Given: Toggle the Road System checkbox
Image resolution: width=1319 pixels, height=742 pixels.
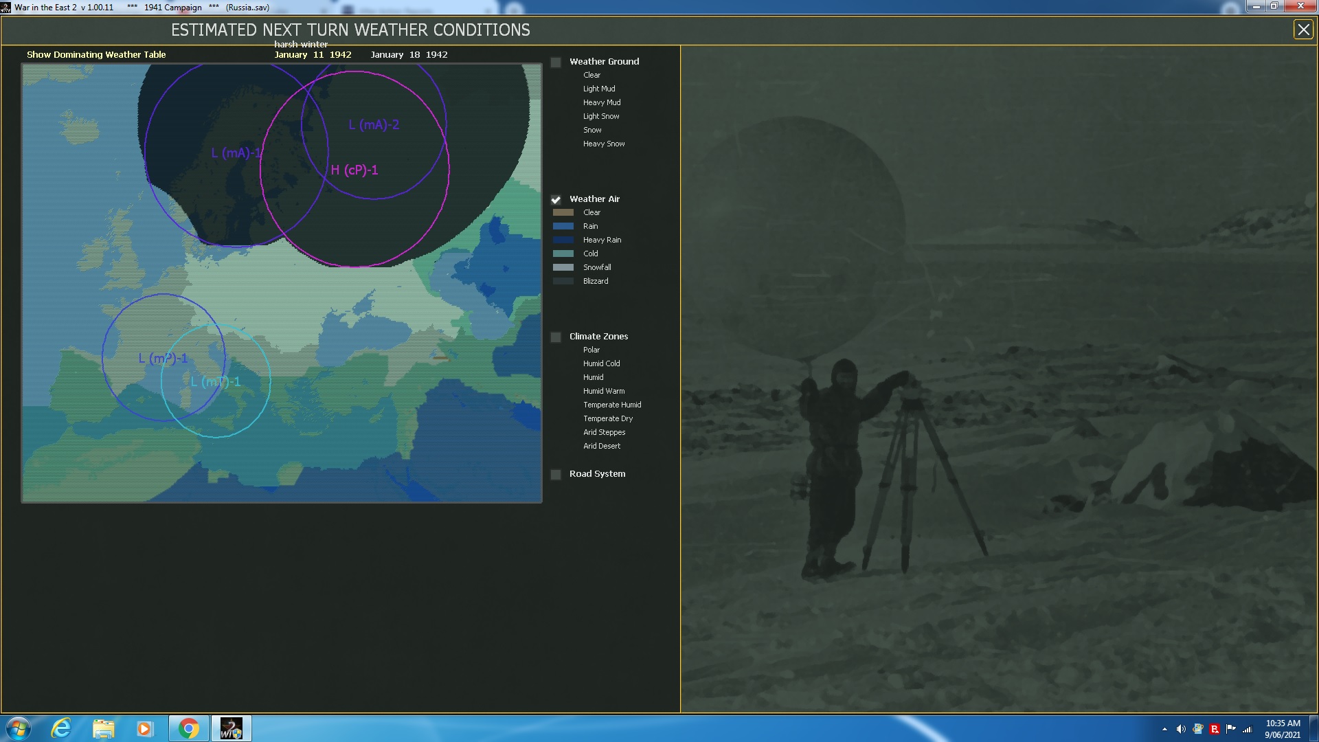Looking at the screenshot, I should [x=556, y=474].
